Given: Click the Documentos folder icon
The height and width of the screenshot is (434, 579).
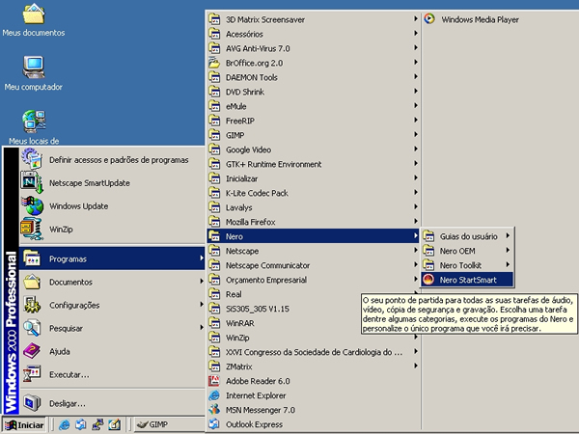Looking at the screenshot, I should point(32,282).
